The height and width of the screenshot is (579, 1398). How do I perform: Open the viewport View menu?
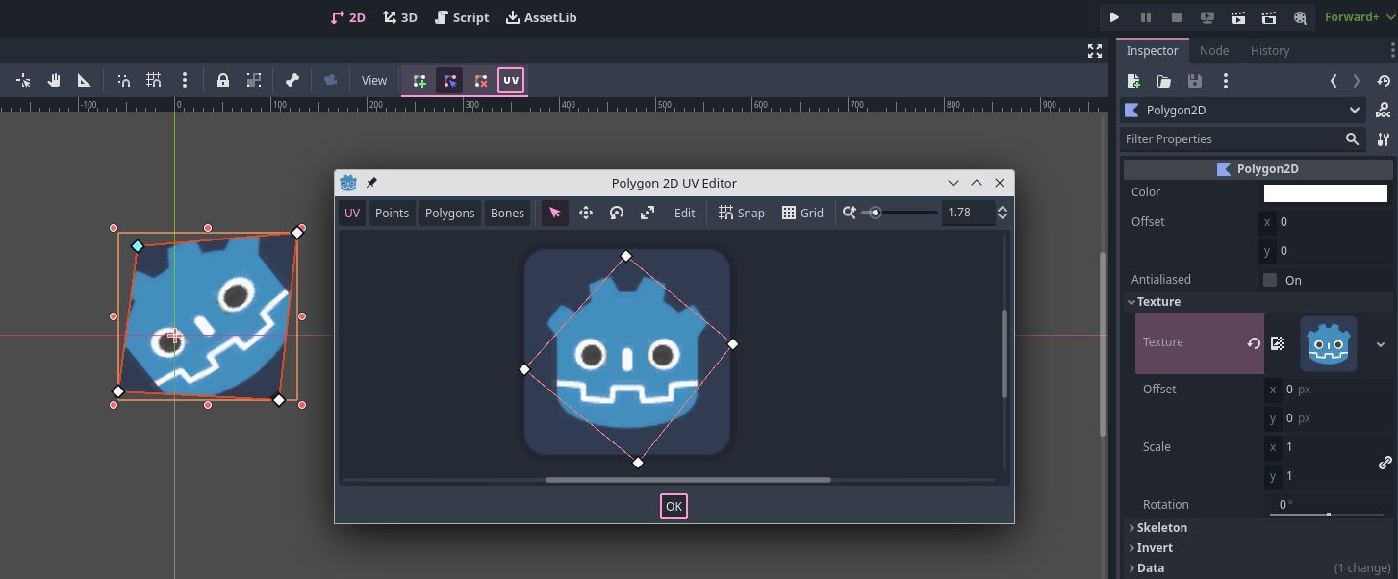pyautogui.click(x=374, y=81)
